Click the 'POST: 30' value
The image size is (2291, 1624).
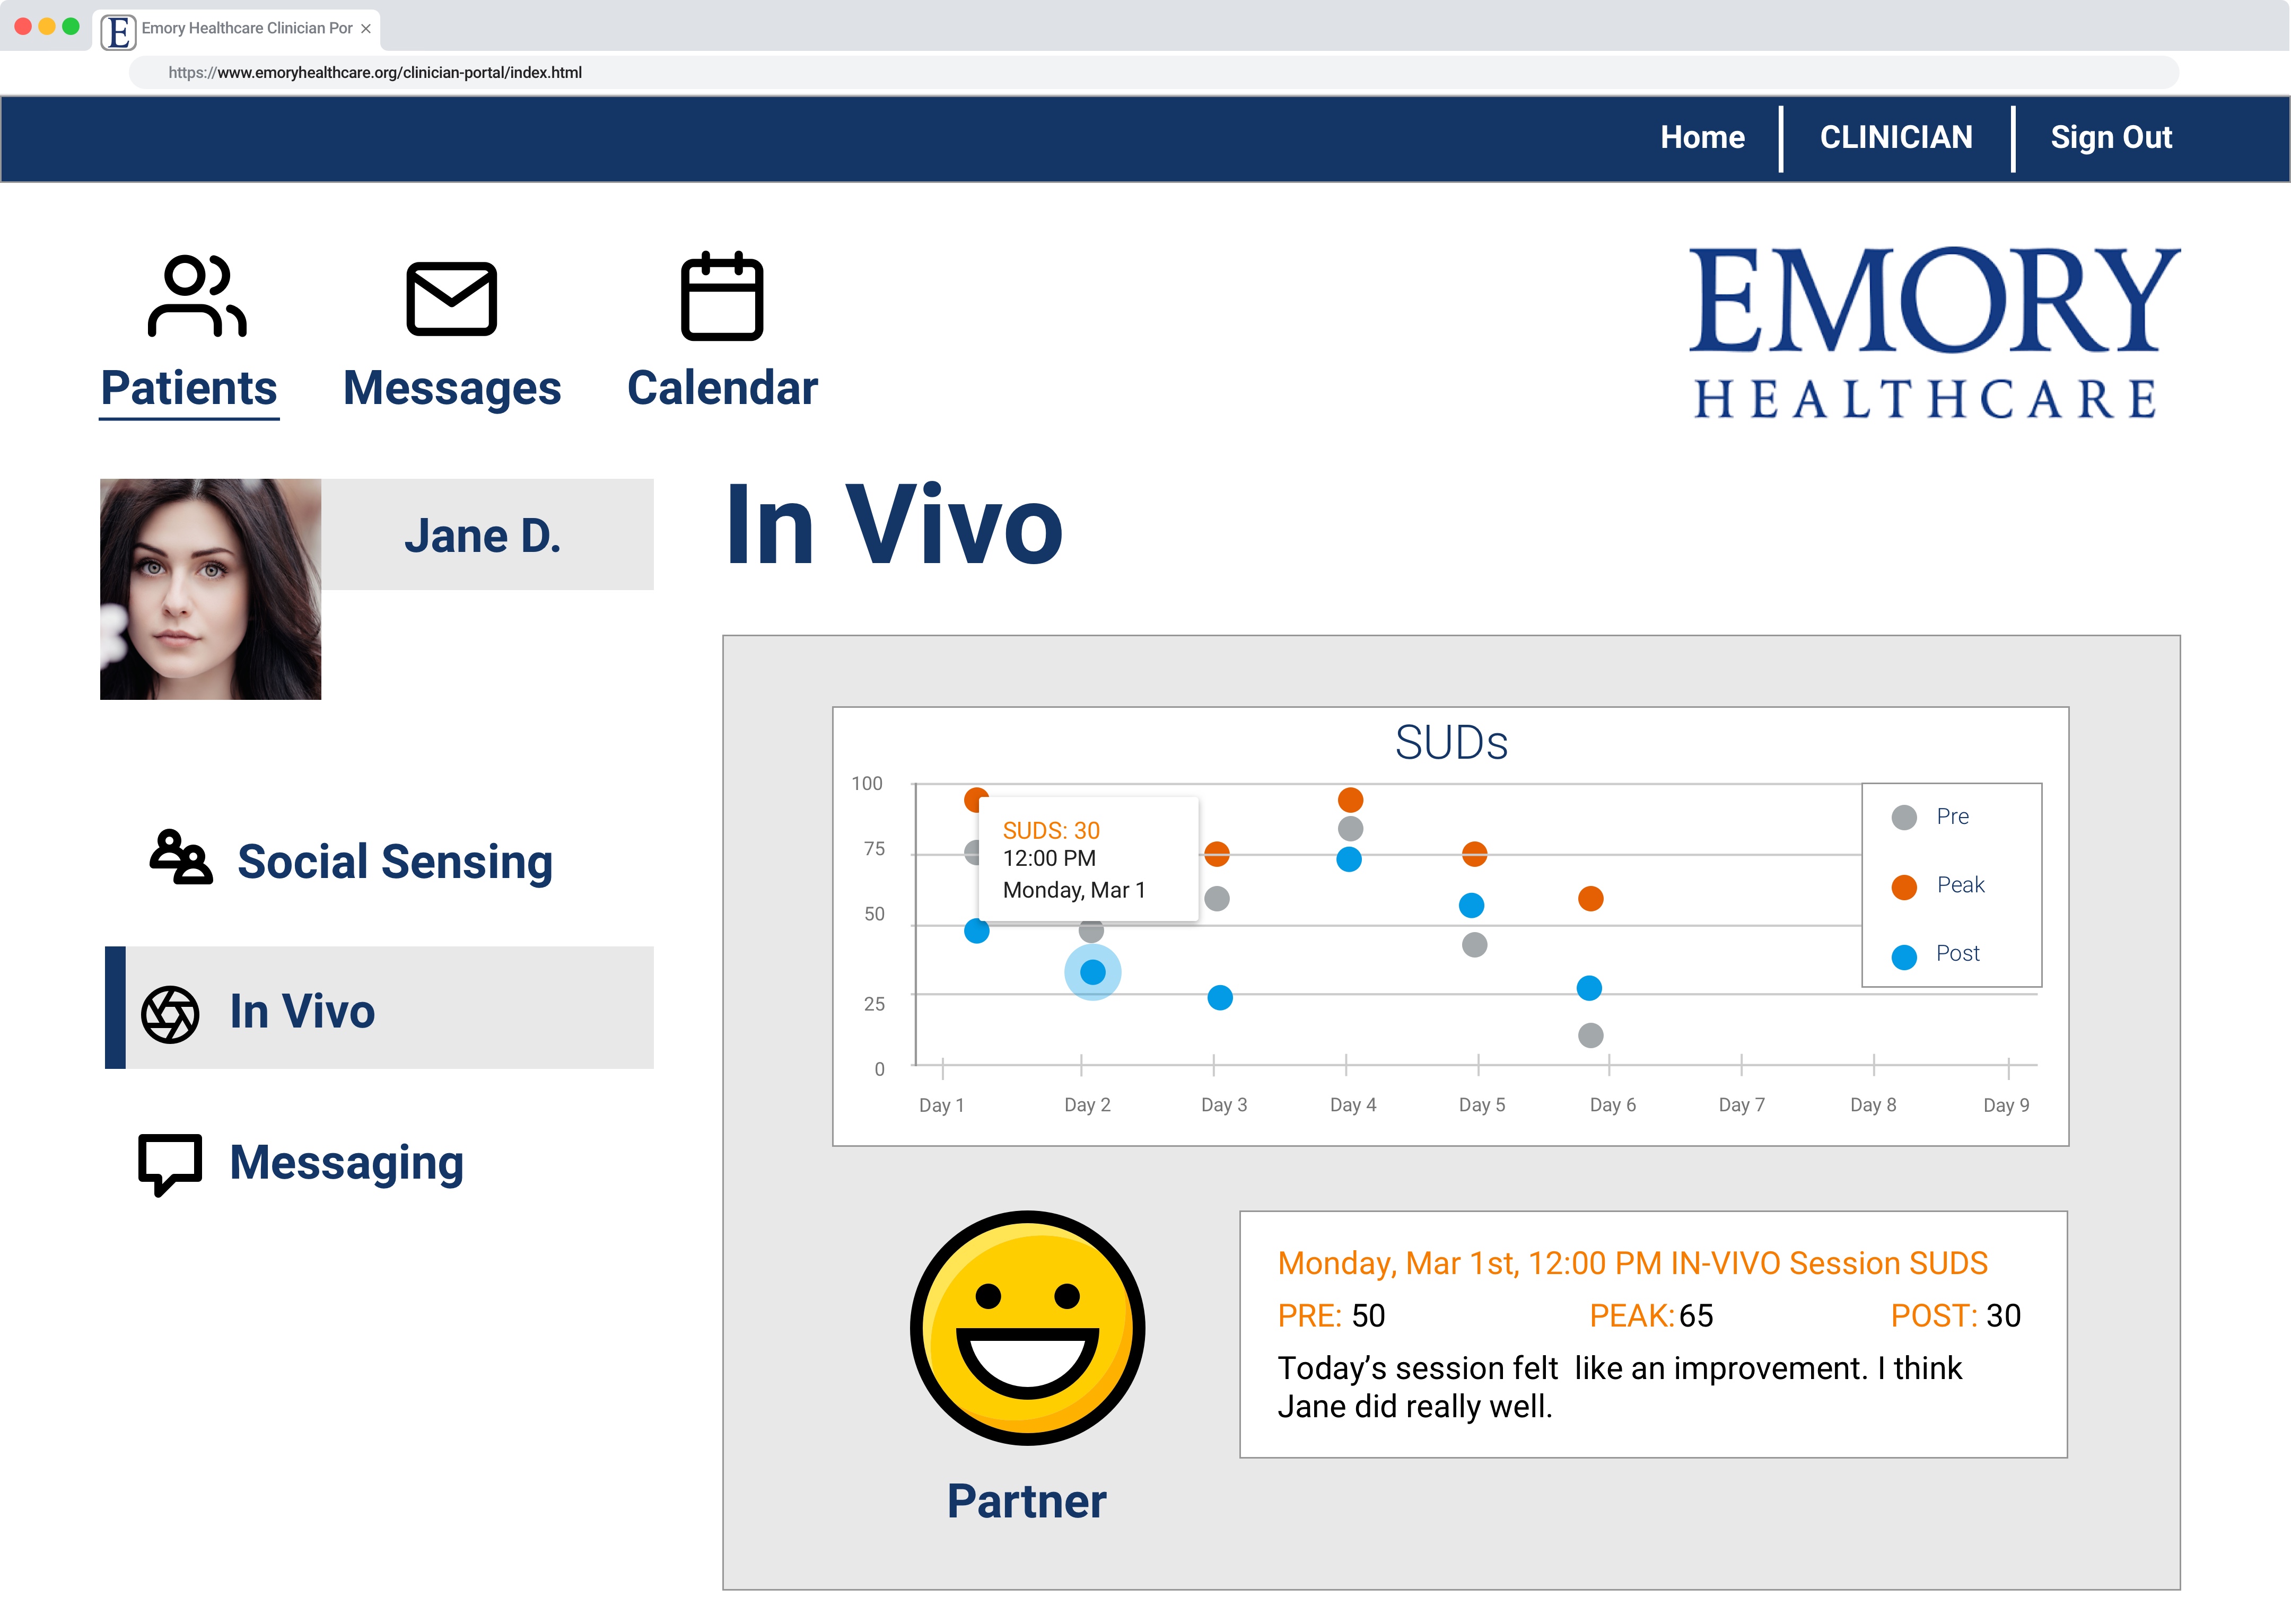1955,1316
